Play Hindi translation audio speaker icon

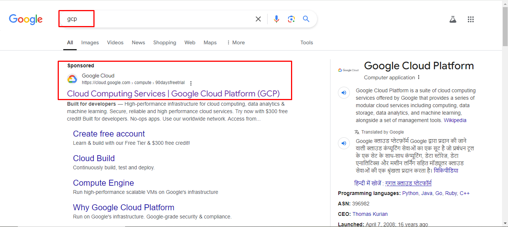(x=344, y=143)
